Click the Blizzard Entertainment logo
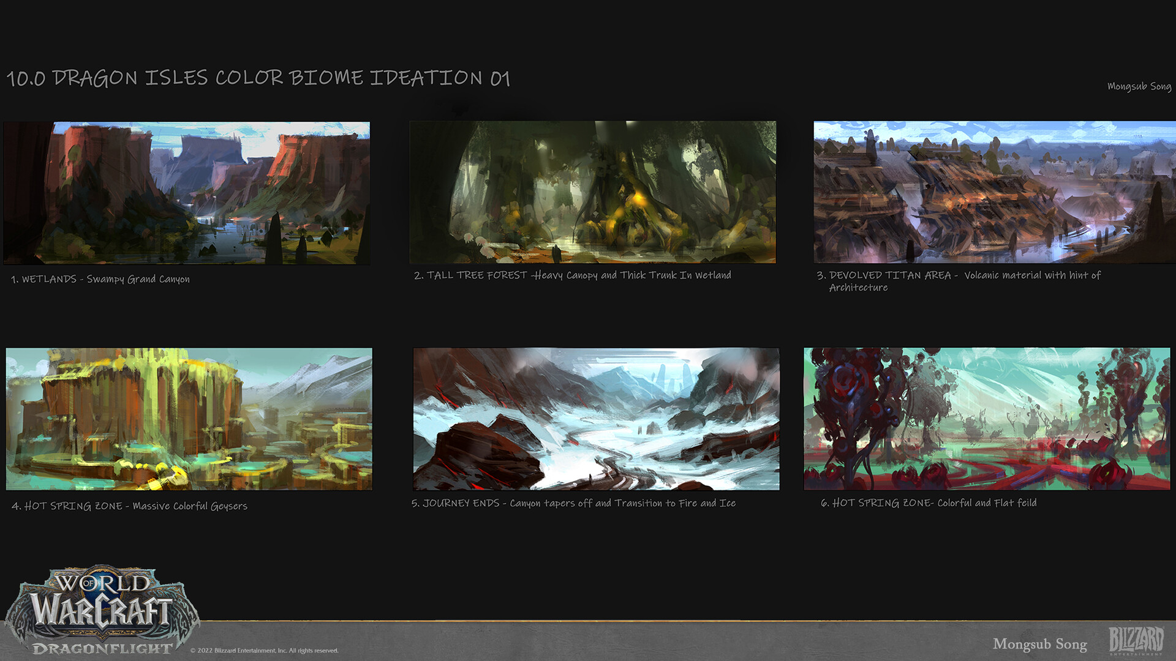The width and height of the screenshot is (1176, 661). pyautogui.click(x=1136, y=640)
